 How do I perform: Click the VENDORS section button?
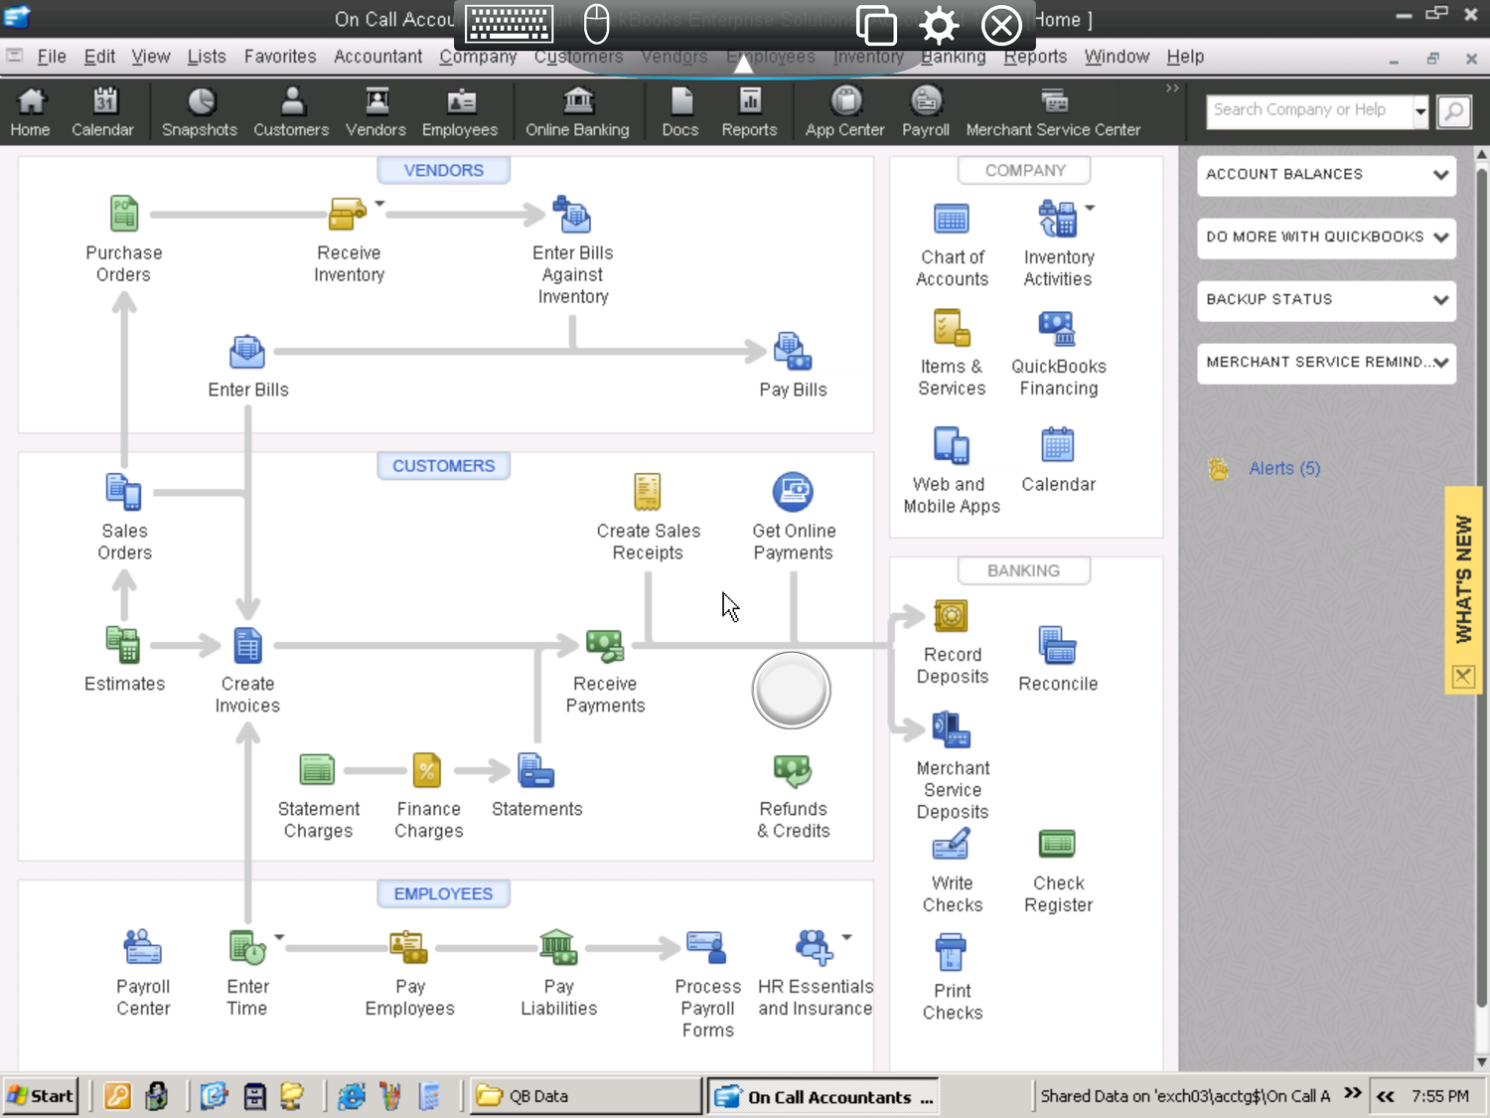click(443, 170)
